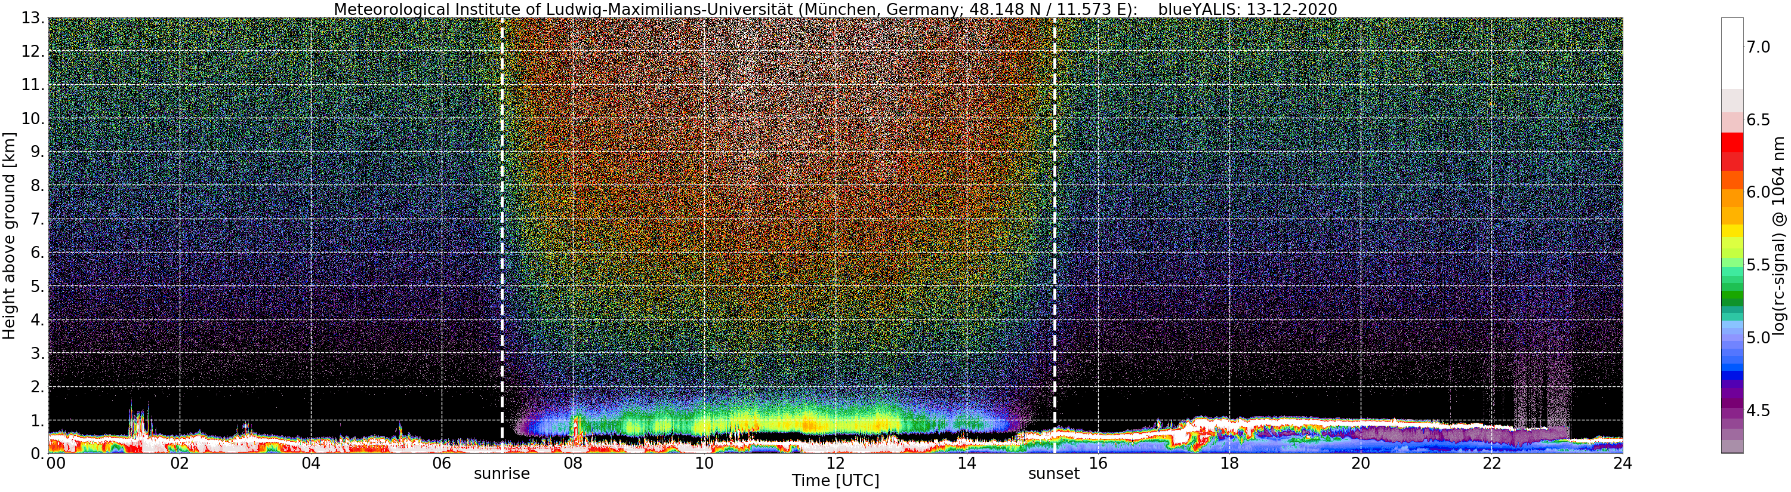Select the dashed sunset line marker

click(x=1055, y=235)
